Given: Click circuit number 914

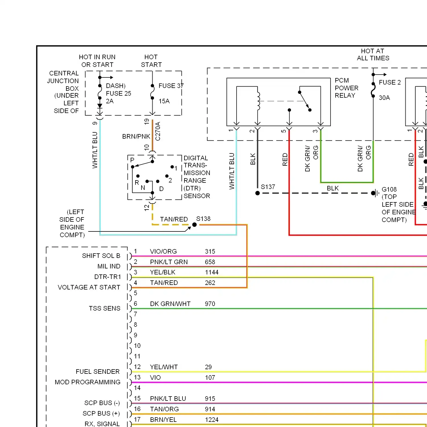Looking at the screenshot, I should coord(210,409).
